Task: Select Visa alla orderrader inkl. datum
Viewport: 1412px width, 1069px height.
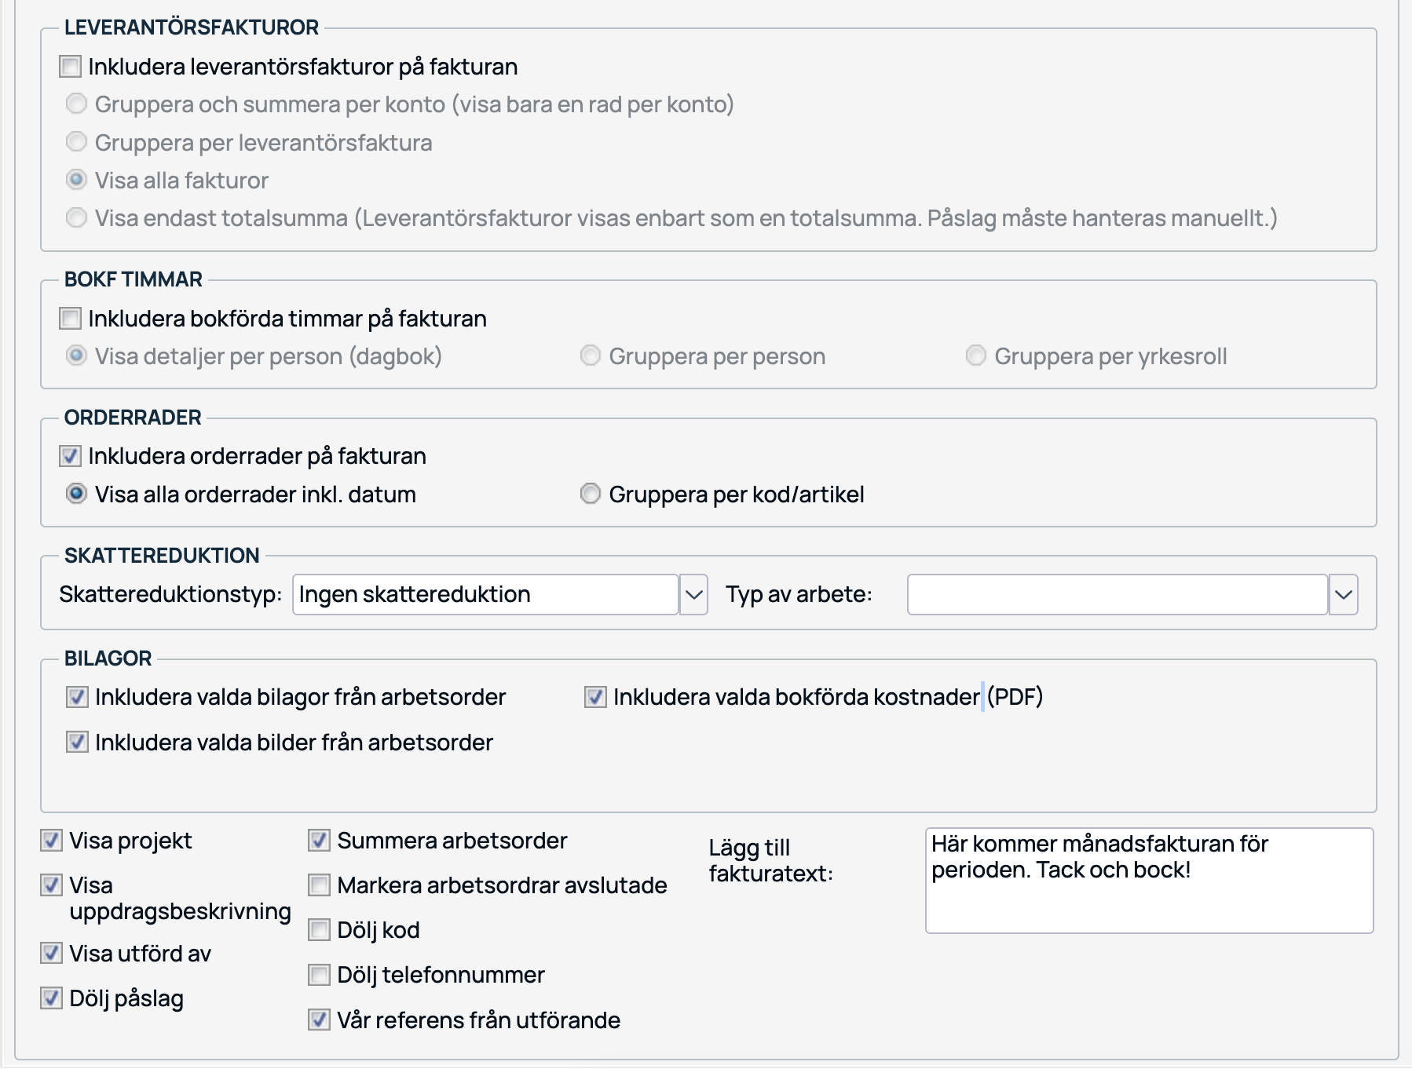Action: coord(76,494)
